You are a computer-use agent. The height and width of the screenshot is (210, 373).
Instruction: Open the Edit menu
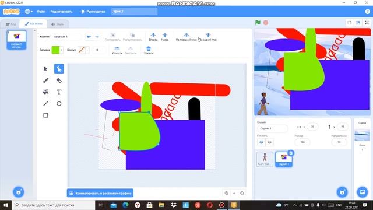pos(61,12)
